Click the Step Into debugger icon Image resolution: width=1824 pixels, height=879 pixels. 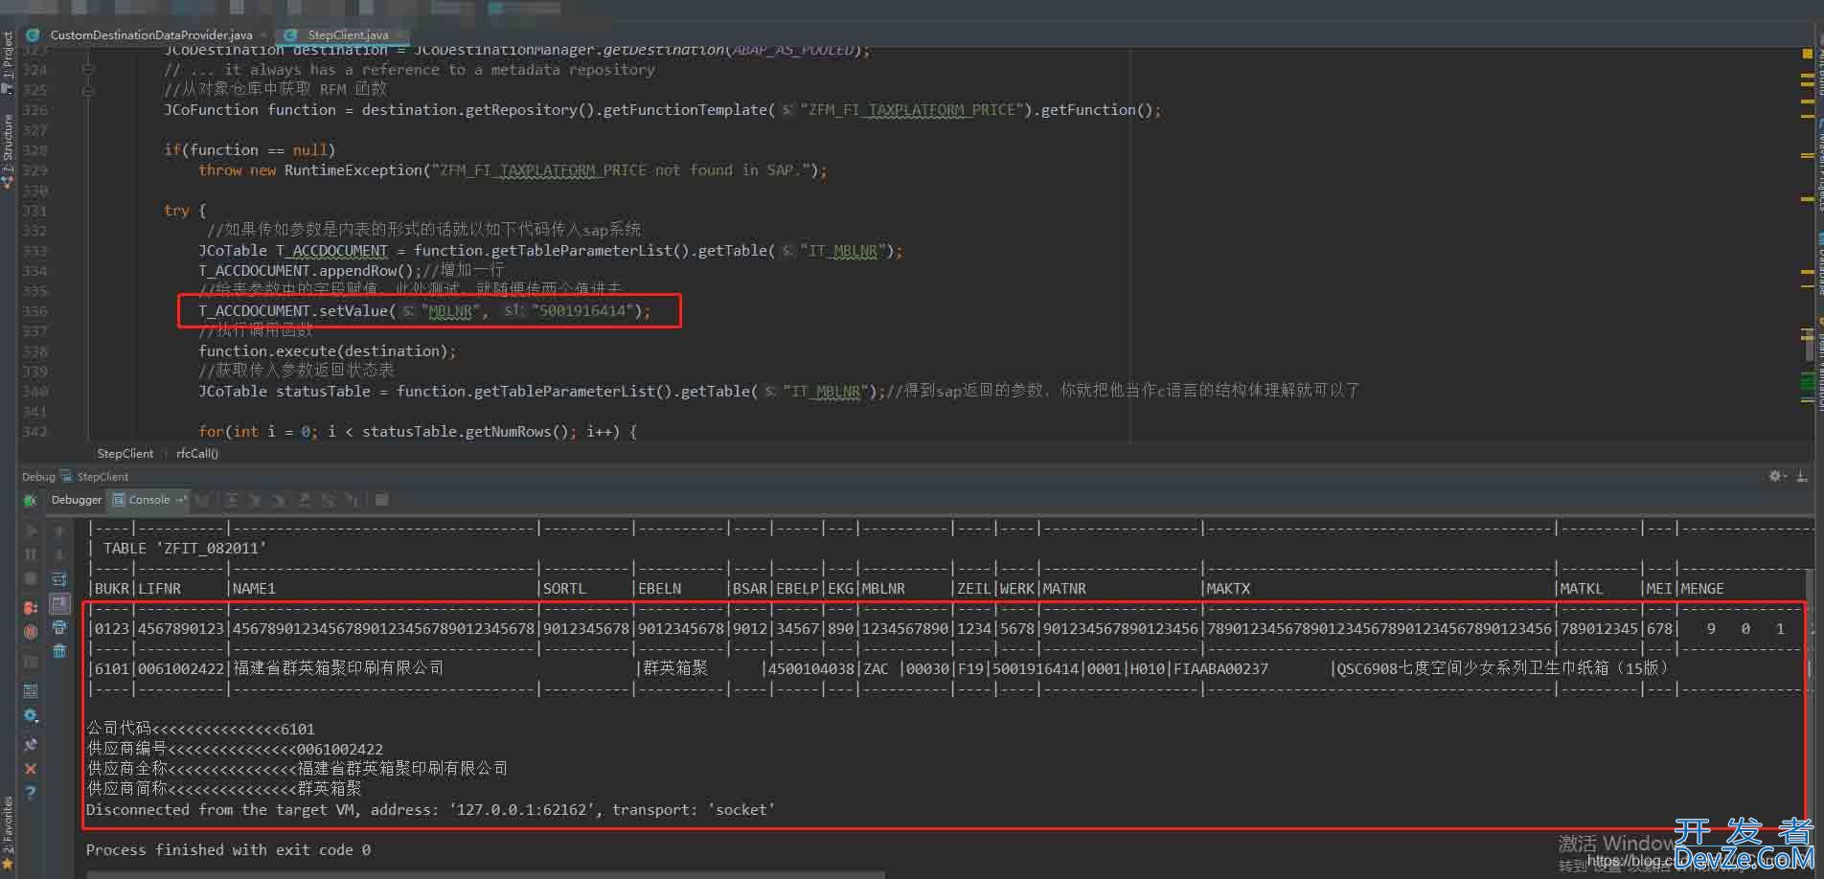click(255, 500)
